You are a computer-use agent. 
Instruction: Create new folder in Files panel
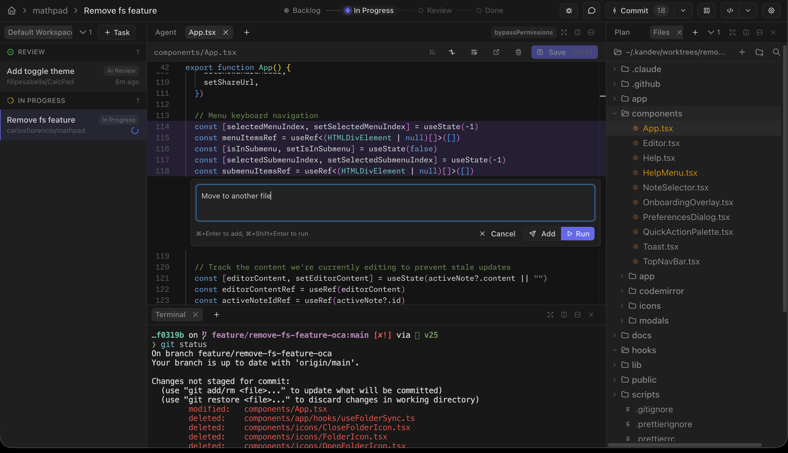(759, 52)
